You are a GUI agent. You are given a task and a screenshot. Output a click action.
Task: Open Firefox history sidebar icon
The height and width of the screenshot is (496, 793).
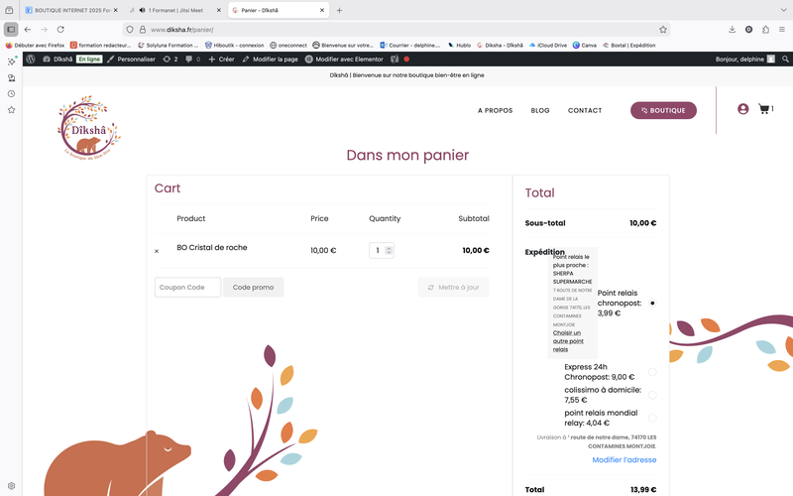tap(11, 93)
